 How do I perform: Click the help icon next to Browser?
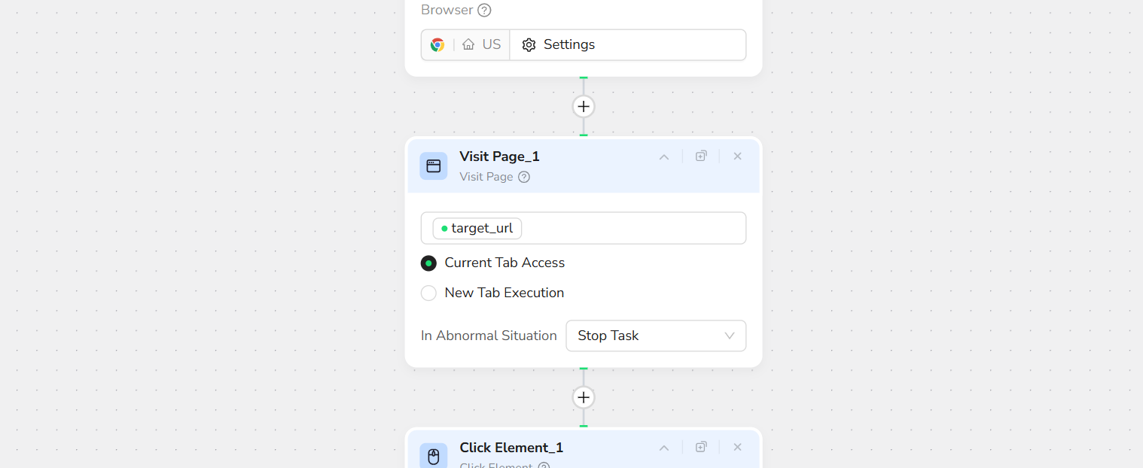[x=485, y=11]
